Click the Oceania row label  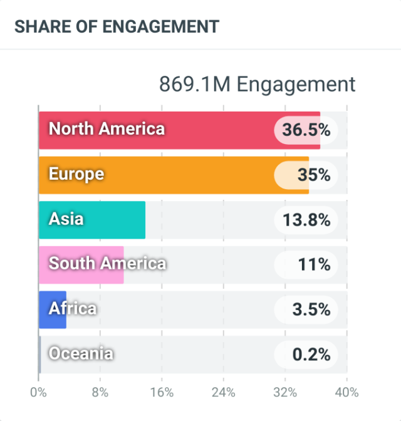tap(81, 354)
